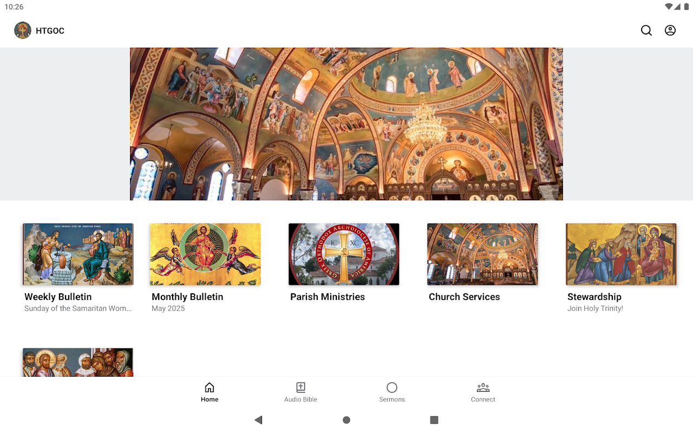Open the Weekly Bulletin thumbnail image

point(78,254)
